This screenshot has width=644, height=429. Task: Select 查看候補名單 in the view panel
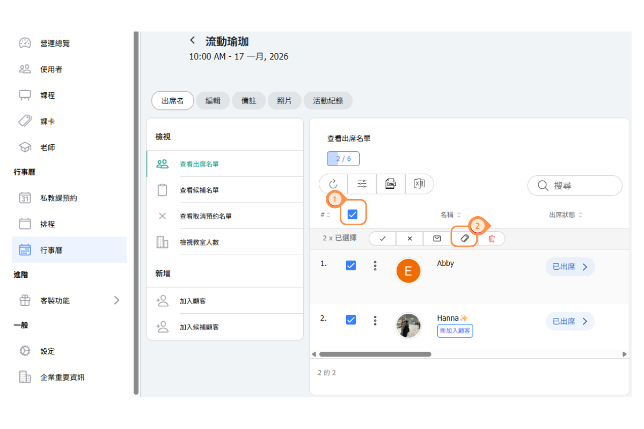click(199, 190)
